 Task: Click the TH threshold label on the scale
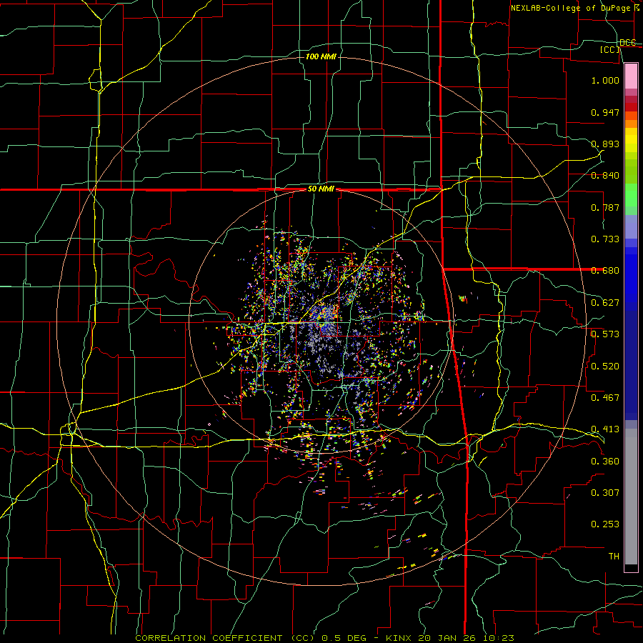[614, 556]
